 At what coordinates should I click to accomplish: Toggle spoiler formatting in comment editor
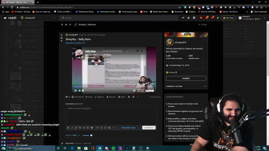point(92,128)
